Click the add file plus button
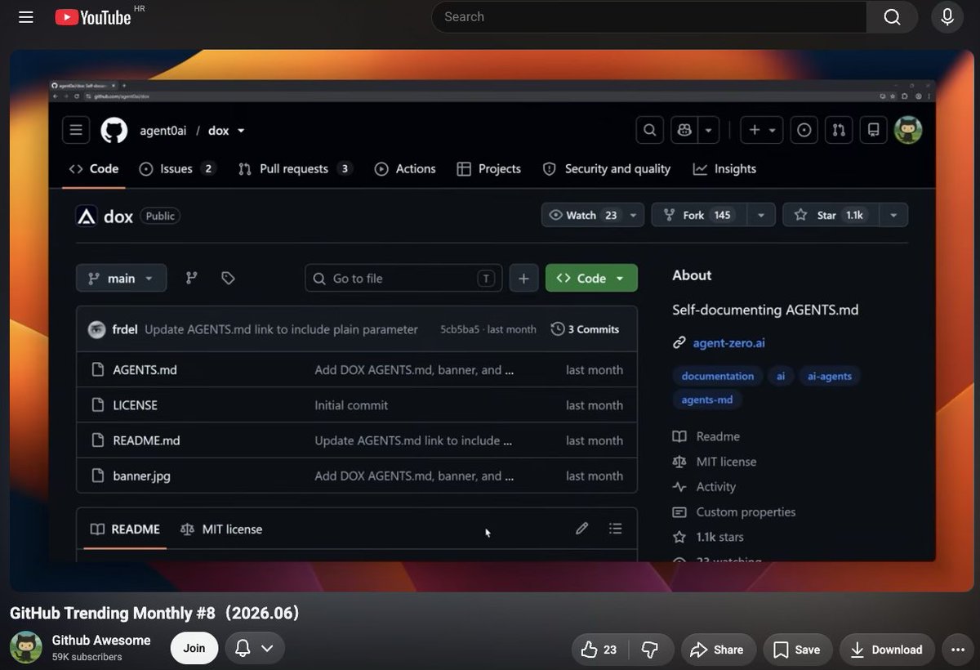Image resolution: width=980 pixels, height=670 pixels. click(x=524, y=278)
